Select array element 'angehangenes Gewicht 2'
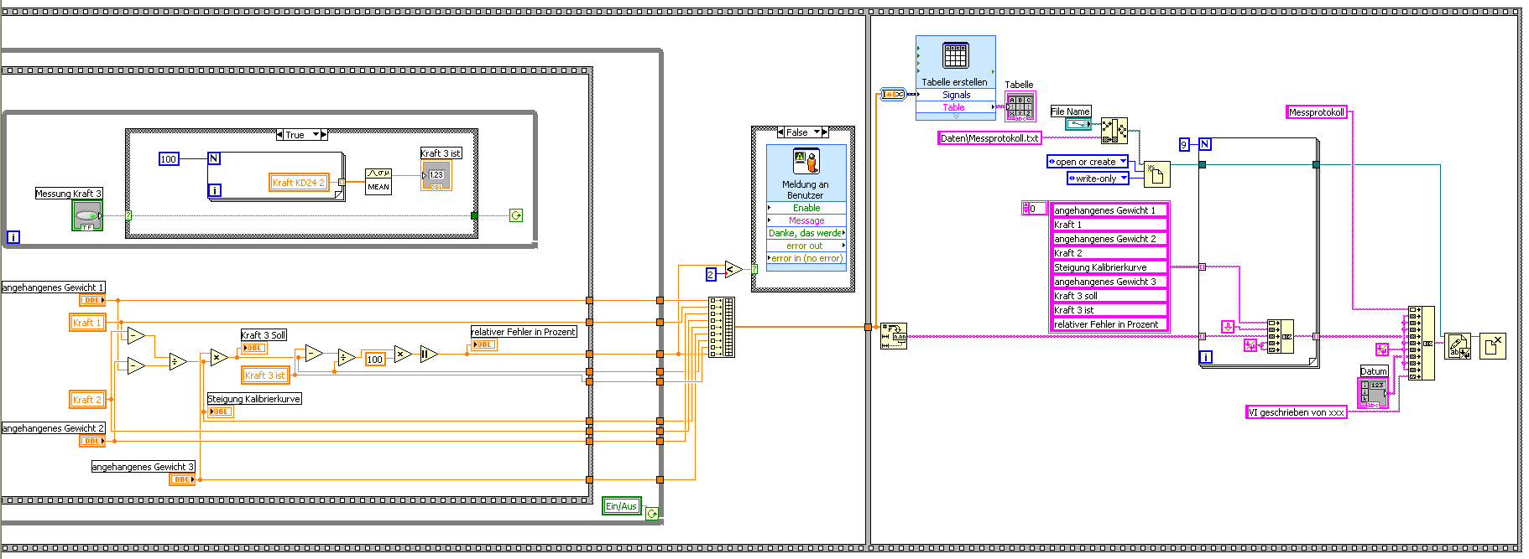Viewport: 1529px width, 559px height. [1109, 239]
